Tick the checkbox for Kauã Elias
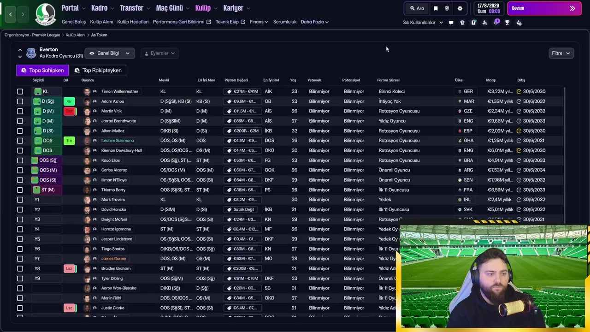 click(x=20, y=160)
